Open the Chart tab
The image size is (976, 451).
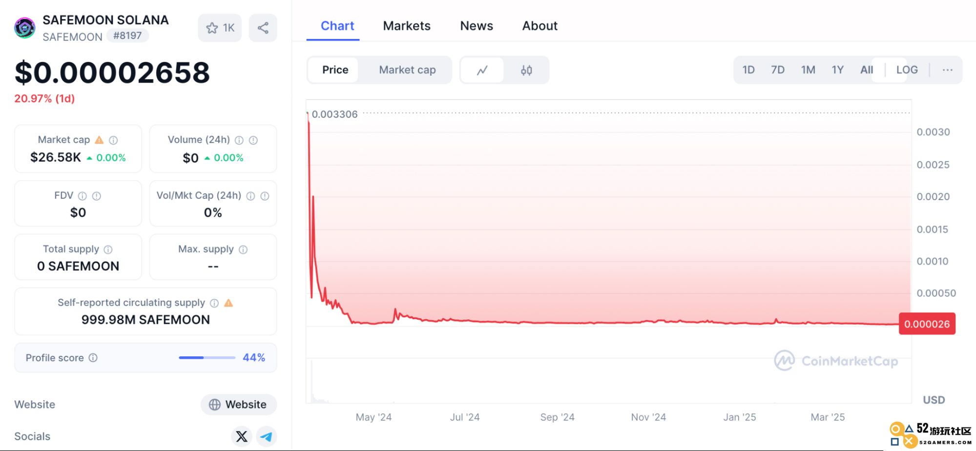pos(337,26)
